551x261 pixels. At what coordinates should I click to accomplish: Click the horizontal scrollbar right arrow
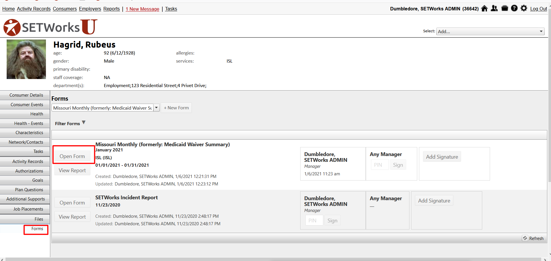pyautogui.click(x=545, y=259)
